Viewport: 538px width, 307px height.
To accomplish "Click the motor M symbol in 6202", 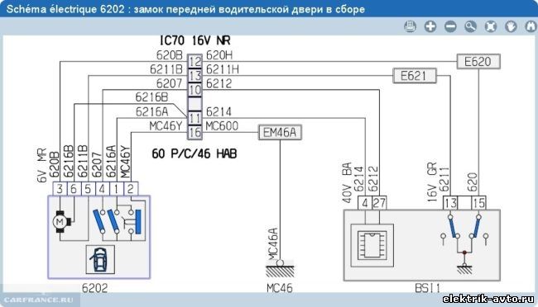I will click(61, 222).
